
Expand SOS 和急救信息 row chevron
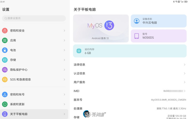tap(64, 80)
